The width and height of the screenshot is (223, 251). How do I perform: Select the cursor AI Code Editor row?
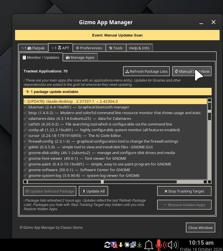point(115,135)
